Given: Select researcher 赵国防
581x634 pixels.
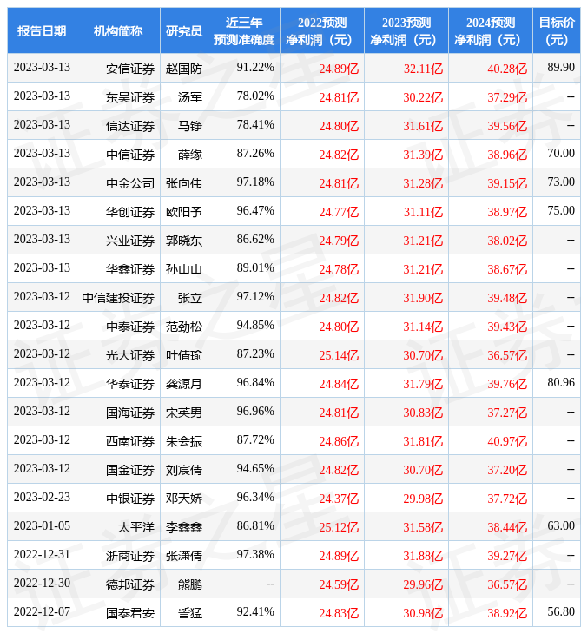Looking at the screenshot, I should [184, 69].
